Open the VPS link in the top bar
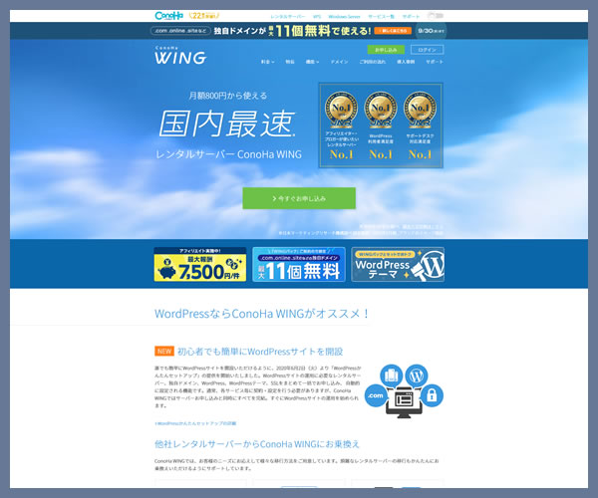 pos(317,16)
